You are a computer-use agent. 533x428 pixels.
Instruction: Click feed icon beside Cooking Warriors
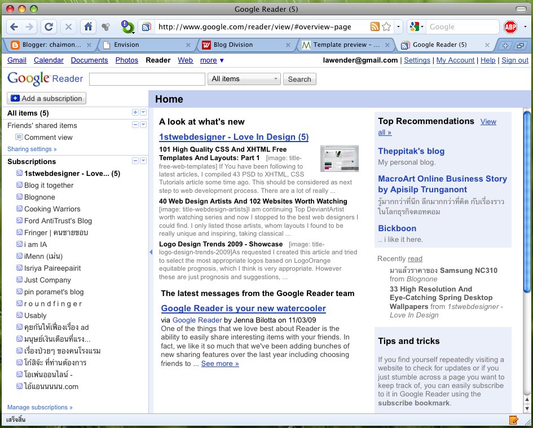[19, 209]
